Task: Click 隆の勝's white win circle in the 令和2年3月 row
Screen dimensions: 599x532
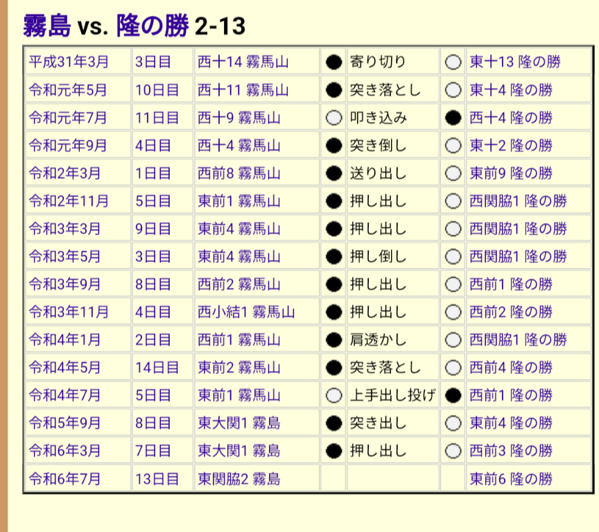Action: click(453, 174)
